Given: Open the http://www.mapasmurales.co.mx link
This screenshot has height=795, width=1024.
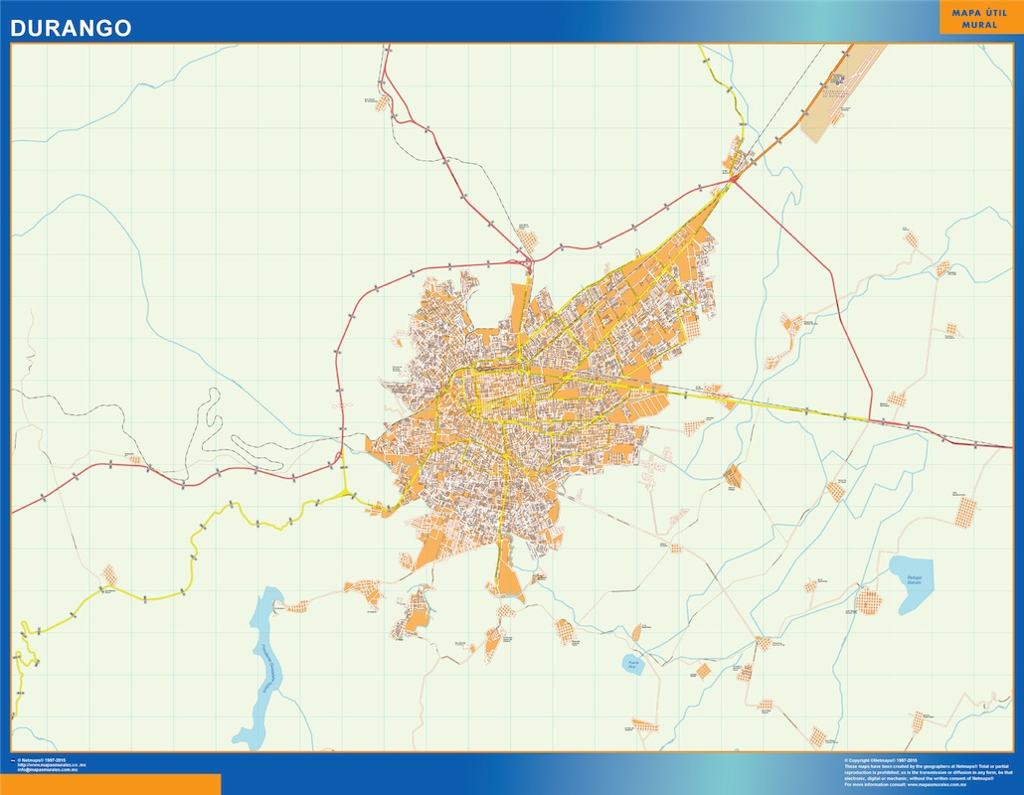Looking at the screenshot, I should pyautogui.click(x=52, y=765).
